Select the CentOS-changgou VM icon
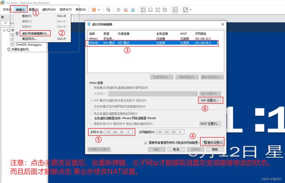 coord(13,45)
